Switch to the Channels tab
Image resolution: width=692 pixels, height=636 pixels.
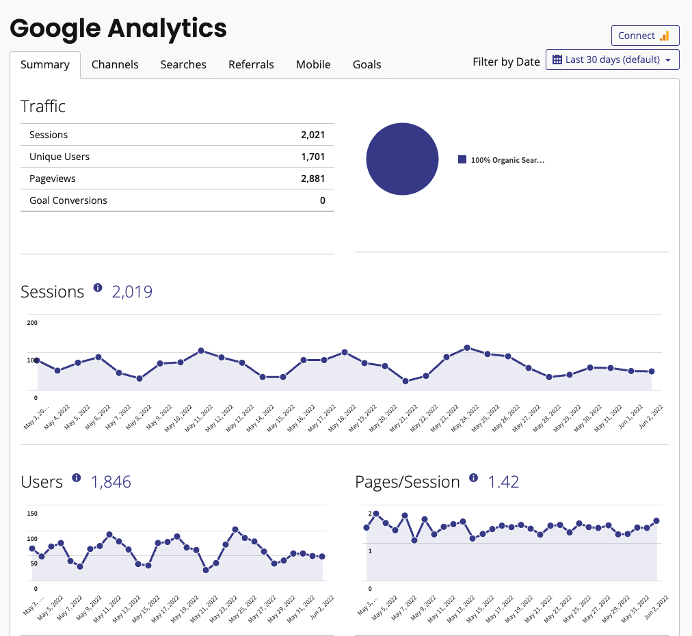[115, 65]
